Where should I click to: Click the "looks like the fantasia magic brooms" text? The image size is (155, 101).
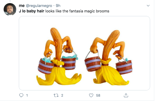point(77,11)
